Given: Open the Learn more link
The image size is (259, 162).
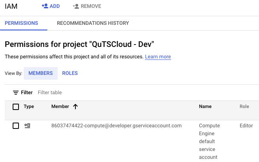Looking at the screenshot, I should [158, 57].
